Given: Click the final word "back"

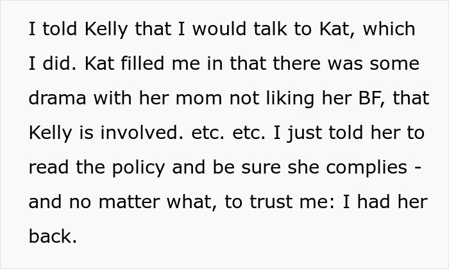Looking at the screenshot, I should click(52, 237).
